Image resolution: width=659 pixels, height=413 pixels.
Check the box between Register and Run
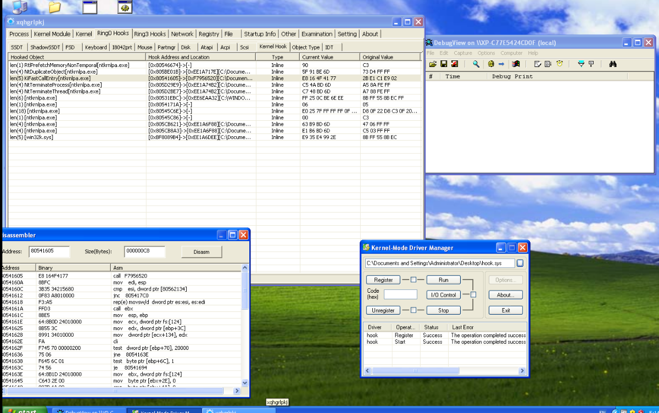[414, 280]
